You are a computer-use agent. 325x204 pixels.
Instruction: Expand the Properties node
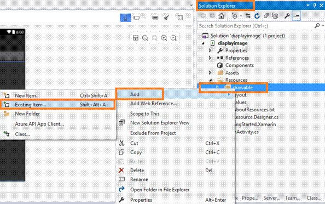(210, 50)
